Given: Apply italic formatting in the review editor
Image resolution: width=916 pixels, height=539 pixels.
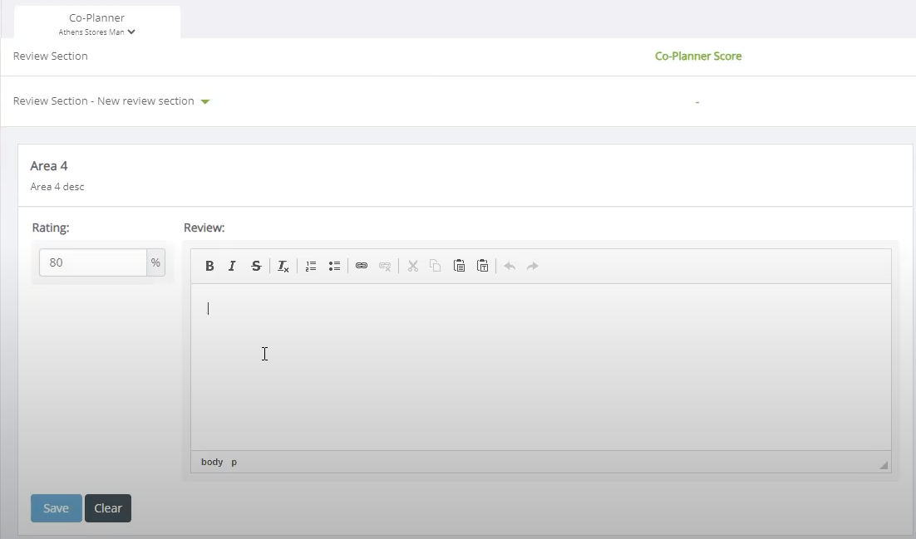Looking at the screenshot, I should point(232,266).
